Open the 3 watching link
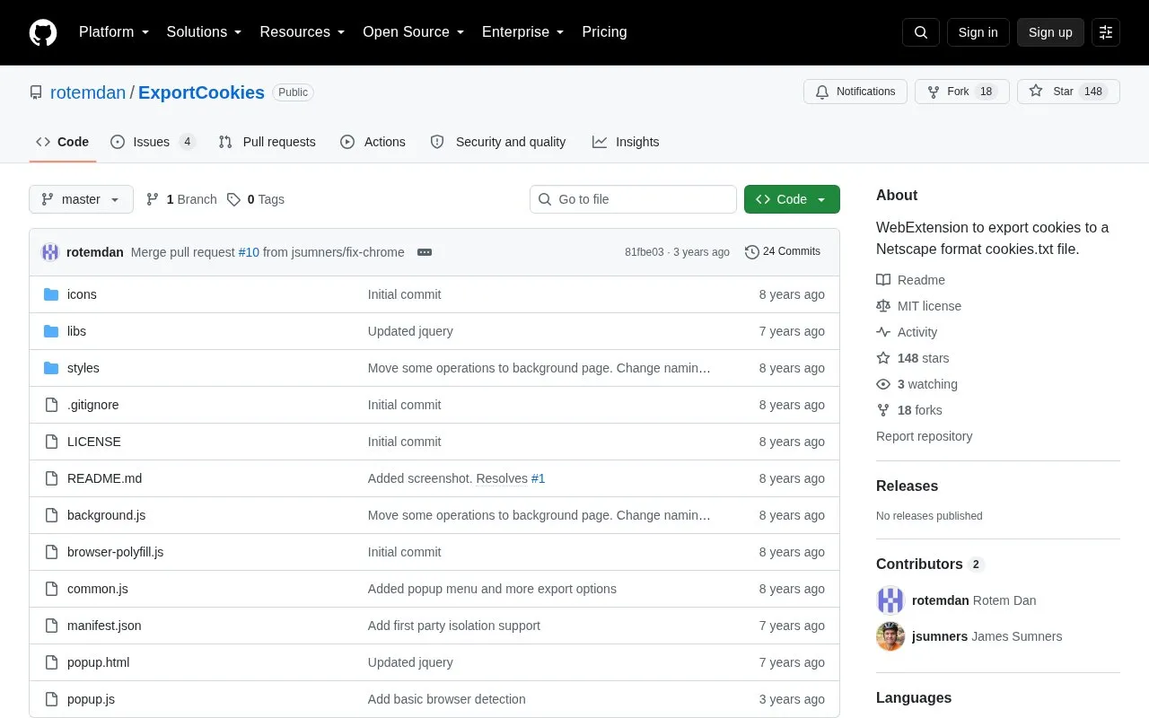The height and width of the screenshot is (718, 1149). click(x=917, y=384)
